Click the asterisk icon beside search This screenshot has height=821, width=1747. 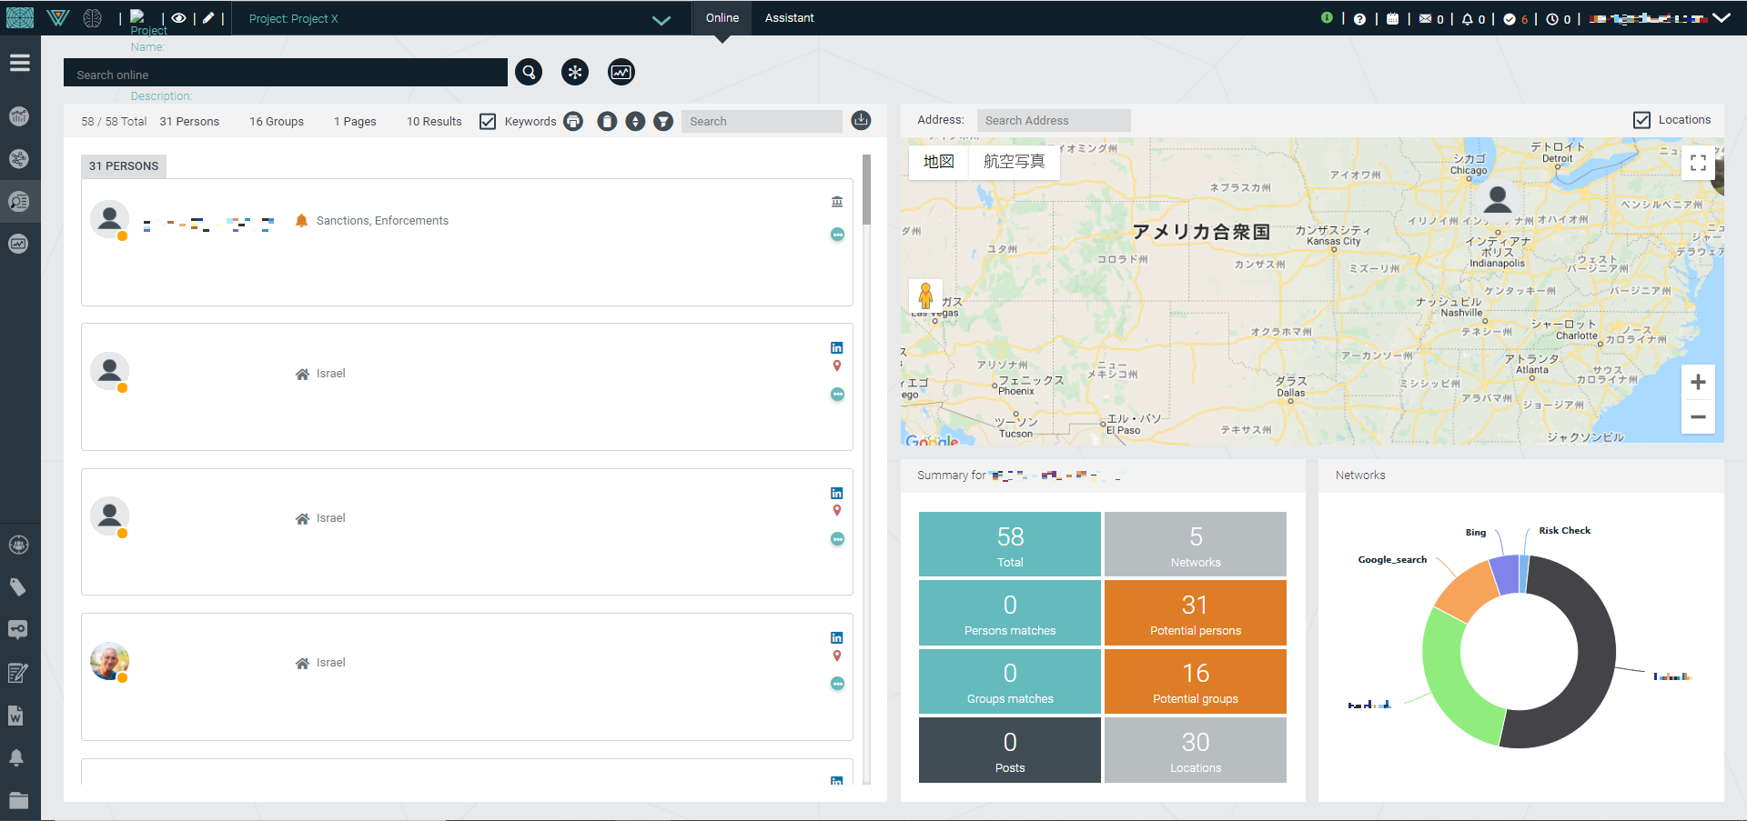point(575,72)
